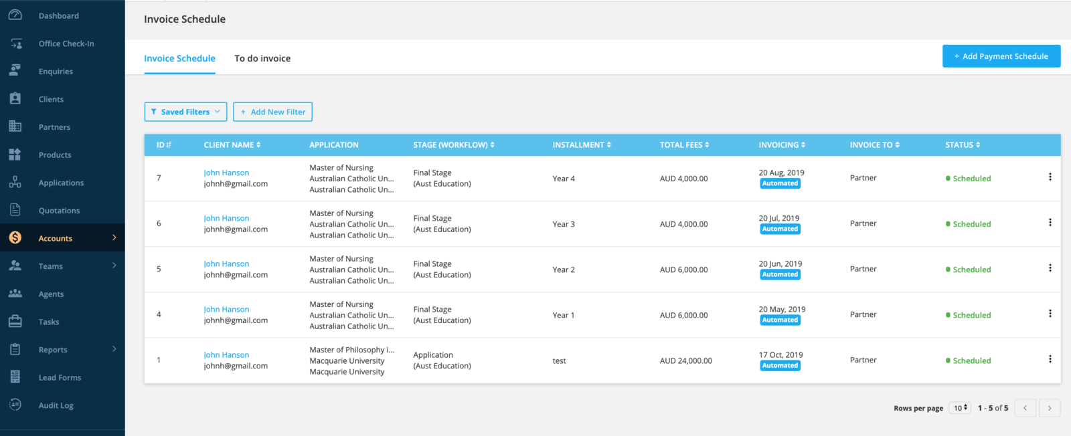Screen dimensions: 1071x436
Task: Open John Hanson link in row 6
Action: 226,218
